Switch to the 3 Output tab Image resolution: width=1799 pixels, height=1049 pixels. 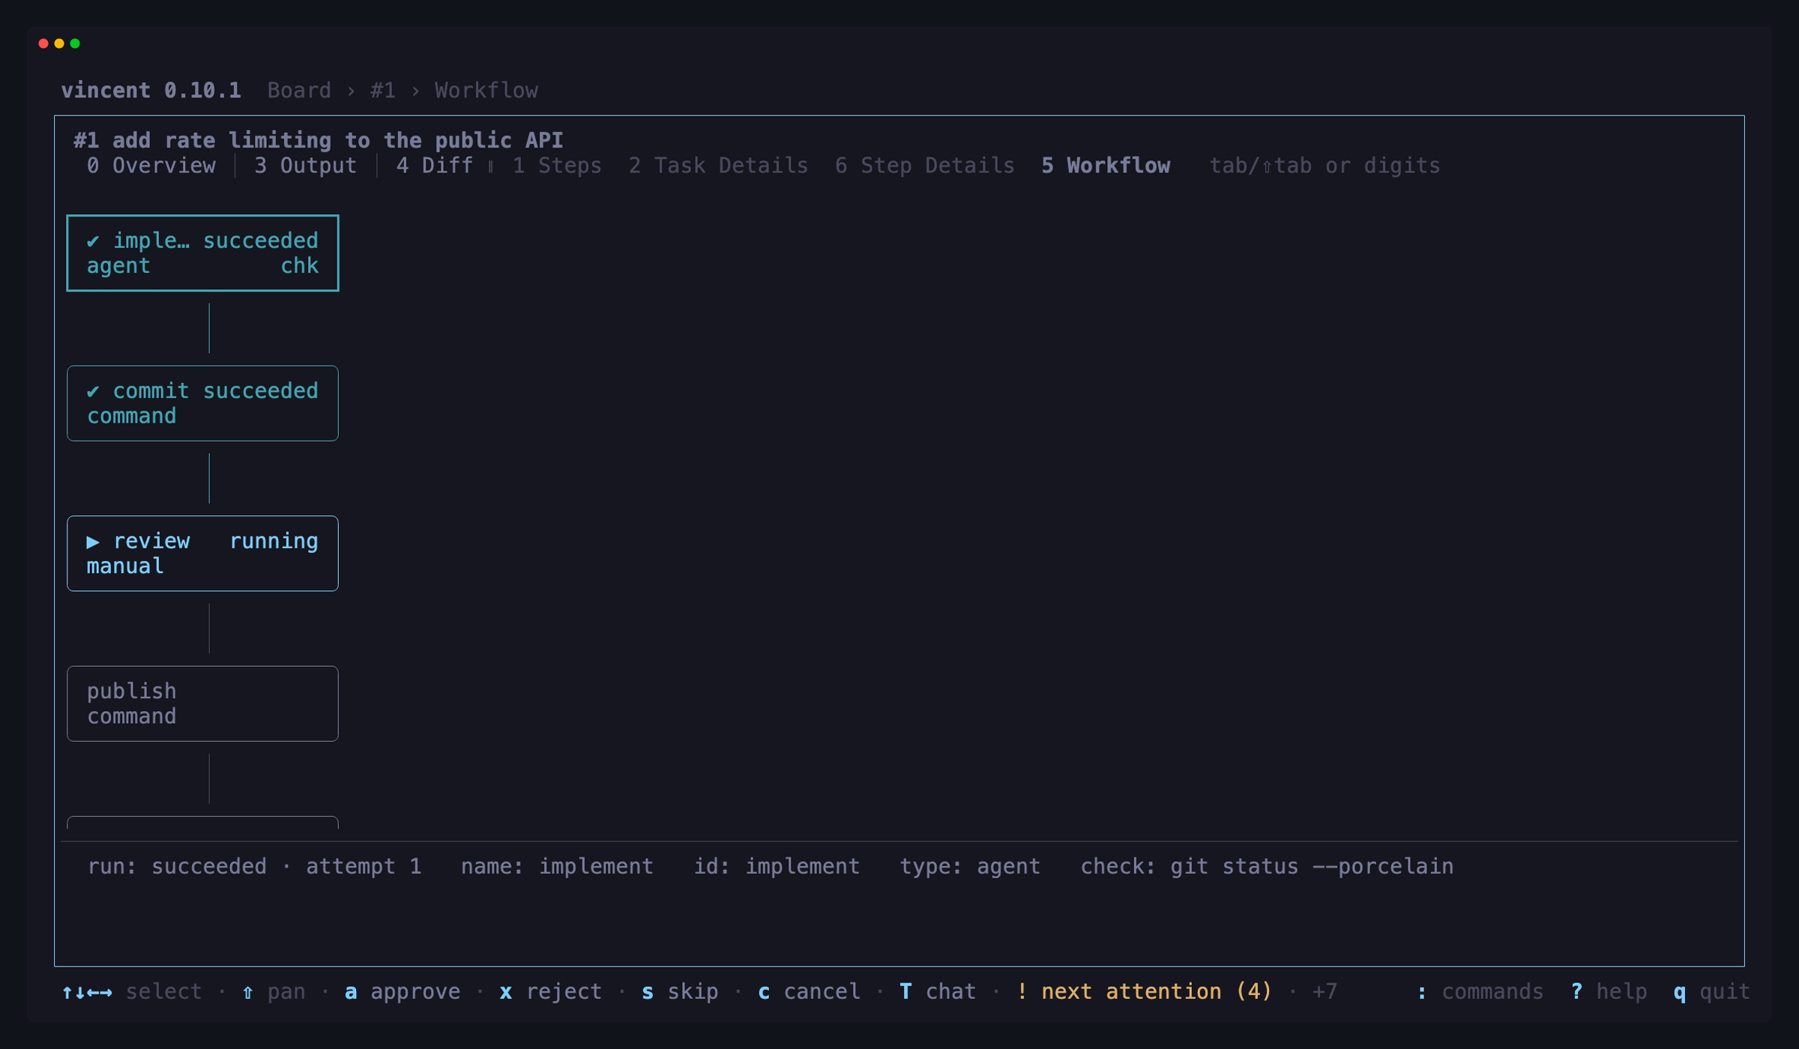tap(305, 166)
